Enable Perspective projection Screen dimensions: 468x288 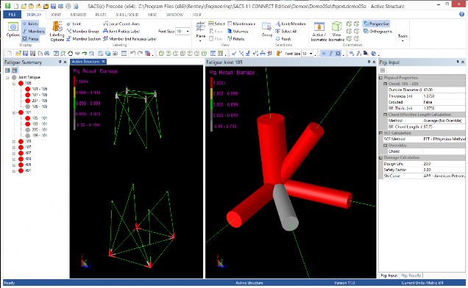[x=376, y=24]
